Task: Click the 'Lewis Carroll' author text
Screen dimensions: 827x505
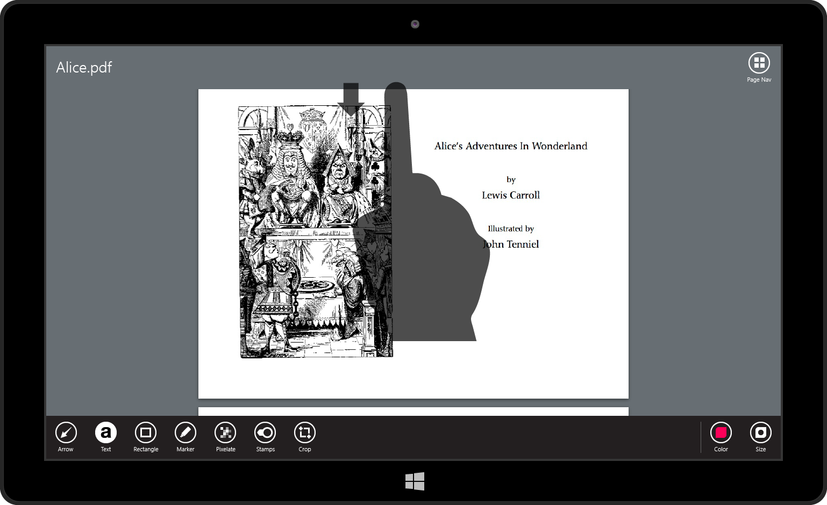Action: (511, 195)
